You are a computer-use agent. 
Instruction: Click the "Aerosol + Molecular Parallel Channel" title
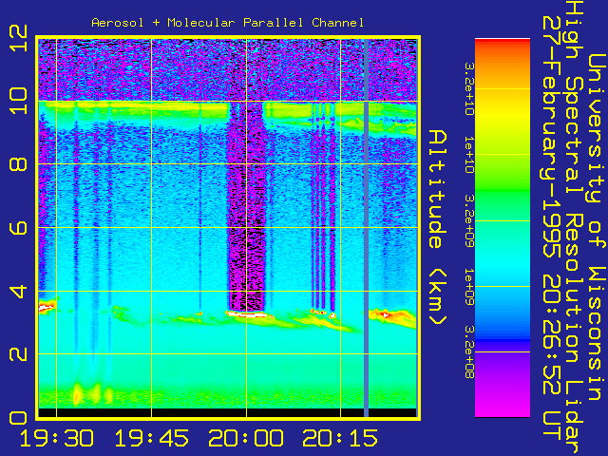point(228,23)
